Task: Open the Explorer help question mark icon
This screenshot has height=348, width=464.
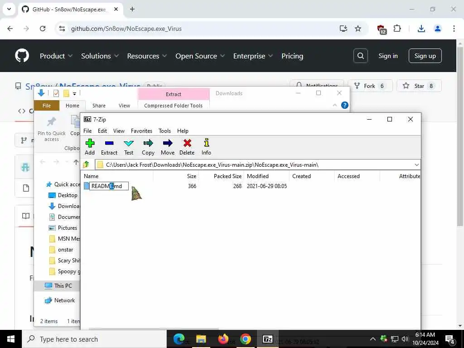Action: click(344, 105)
